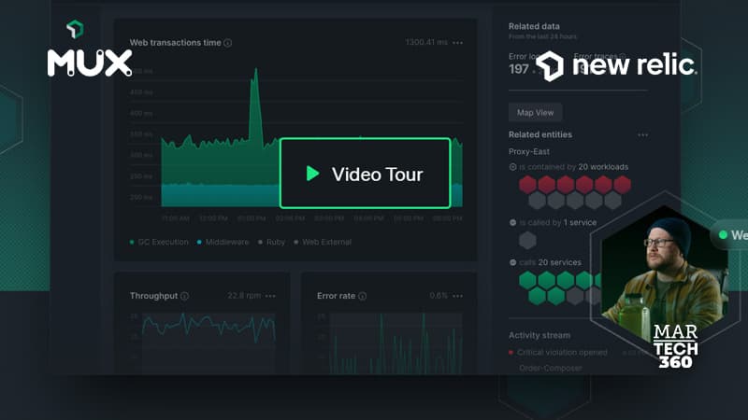748x420 pixels.
Task: Toggle Middleware legend item
Action: (223, 242)
